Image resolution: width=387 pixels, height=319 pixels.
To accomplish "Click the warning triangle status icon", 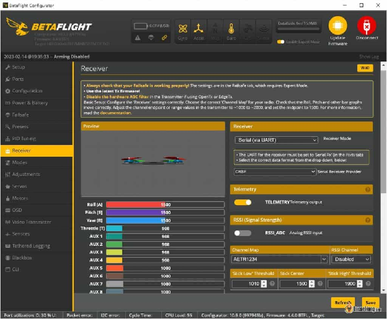I will pyautogui.click(x=138, y=38).
